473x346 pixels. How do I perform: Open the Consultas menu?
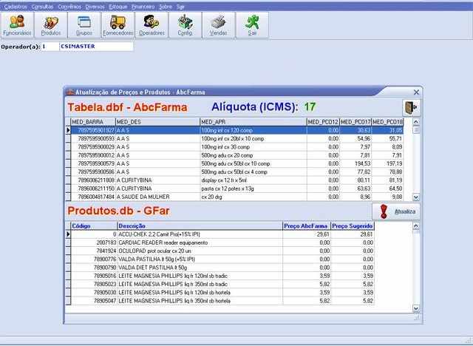[42, 7]
